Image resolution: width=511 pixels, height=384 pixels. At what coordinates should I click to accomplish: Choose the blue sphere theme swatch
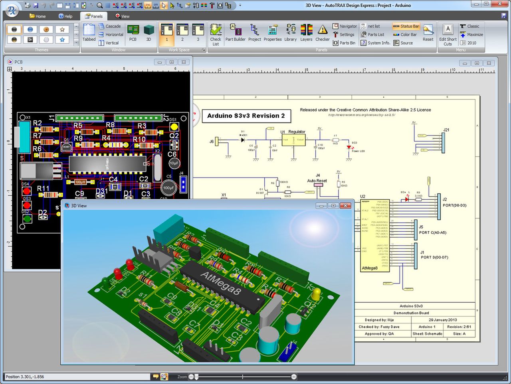[30, 30]
